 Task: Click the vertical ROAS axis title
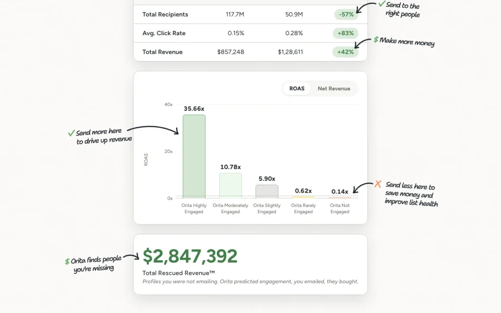146,159
